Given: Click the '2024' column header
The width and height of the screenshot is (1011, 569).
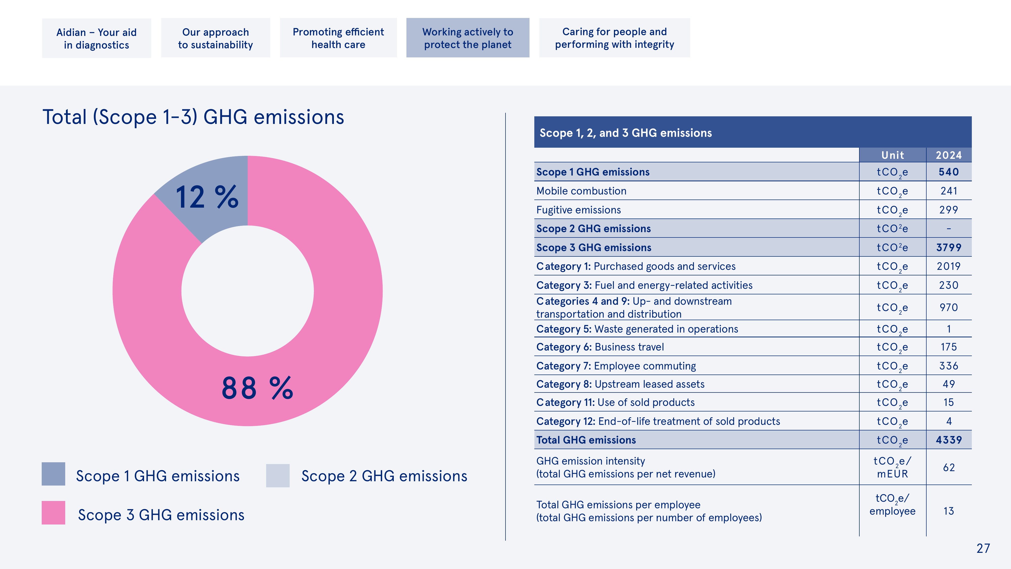Looking at the screenshot, I should point(949,155).
